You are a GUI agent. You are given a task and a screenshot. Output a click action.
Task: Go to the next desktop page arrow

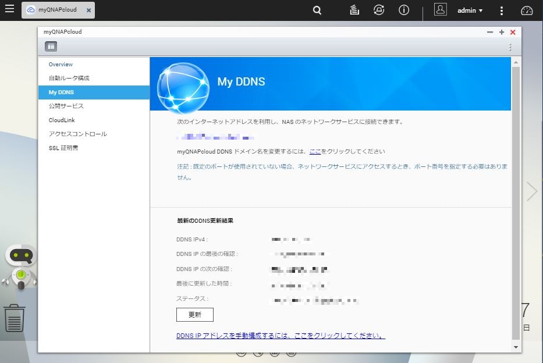tap(531, 191)
